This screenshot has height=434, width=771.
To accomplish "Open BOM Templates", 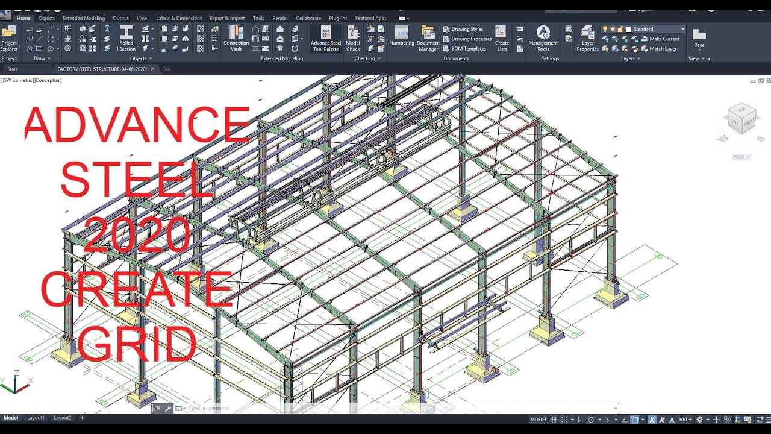I will (x=464, y=48).
